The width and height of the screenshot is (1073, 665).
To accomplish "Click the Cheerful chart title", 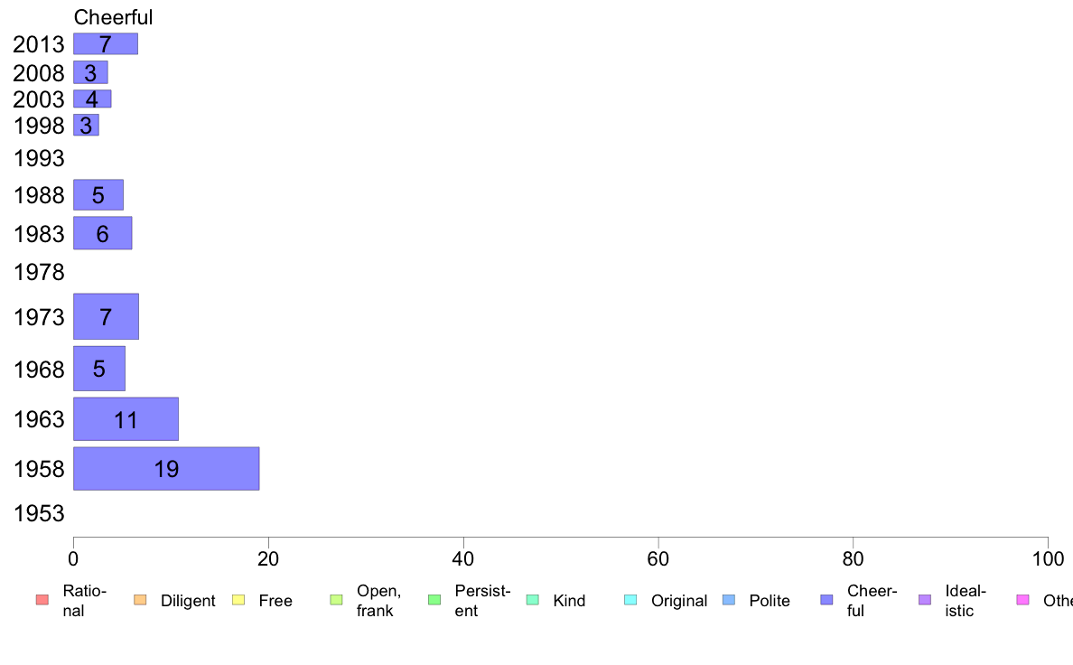I will click(x=113, y=17).
